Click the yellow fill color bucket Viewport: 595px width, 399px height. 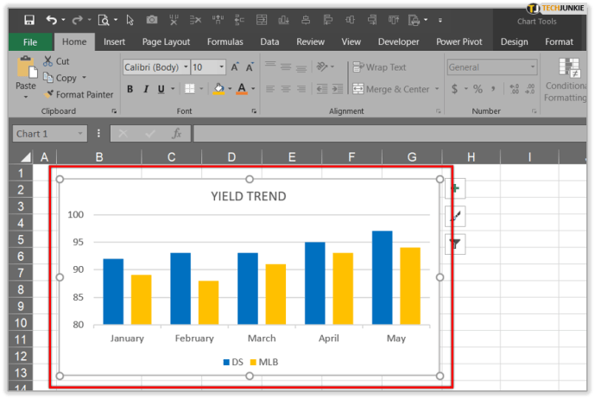218,89
